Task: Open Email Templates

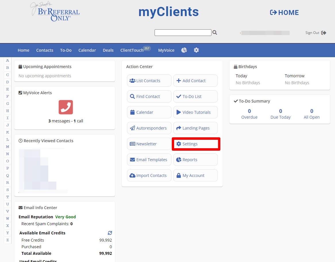Action: (149, 160)
